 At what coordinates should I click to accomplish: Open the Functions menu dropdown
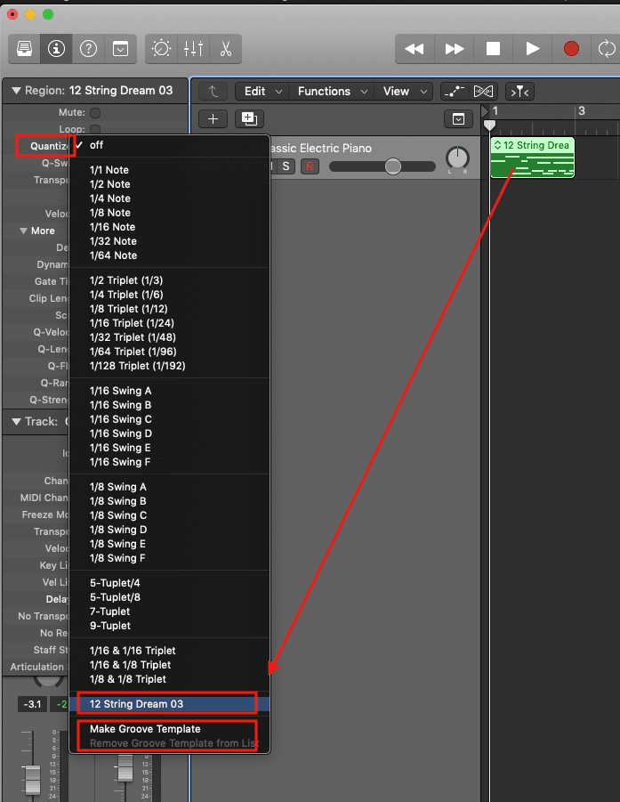(x=332, y=92)
